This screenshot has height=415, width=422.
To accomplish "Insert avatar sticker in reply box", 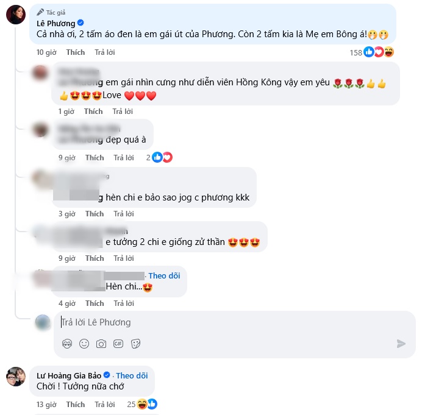I will (x=67, y=344).
